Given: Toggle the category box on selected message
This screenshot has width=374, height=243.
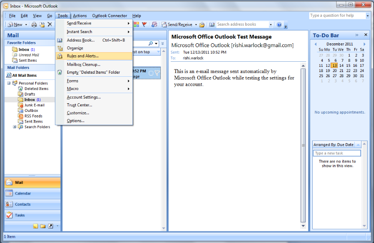Looking at the screenshot, I should pyautogui.click(x=151, y=73).
